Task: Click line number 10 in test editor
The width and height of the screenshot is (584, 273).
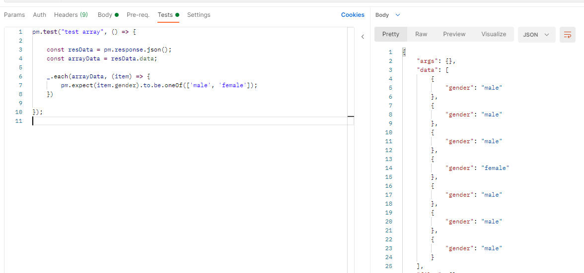Action: (x=19, y=112)
